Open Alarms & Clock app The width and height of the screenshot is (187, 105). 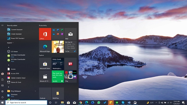(x=14, y=82)
